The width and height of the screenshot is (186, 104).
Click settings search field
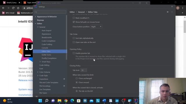50,12
